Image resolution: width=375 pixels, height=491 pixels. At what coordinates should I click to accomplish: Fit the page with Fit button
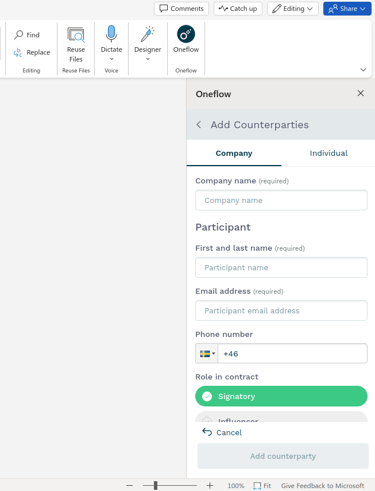[x=262, y=486]
